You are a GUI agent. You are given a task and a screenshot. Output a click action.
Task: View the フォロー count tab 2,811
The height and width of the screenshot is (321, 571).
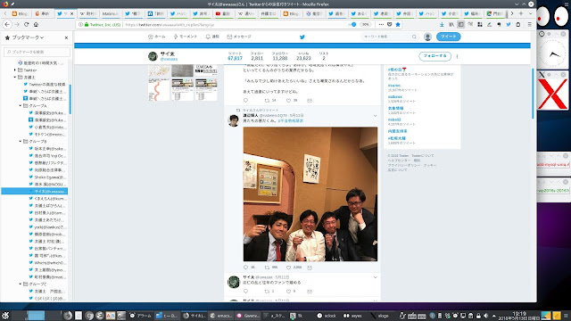257,55
